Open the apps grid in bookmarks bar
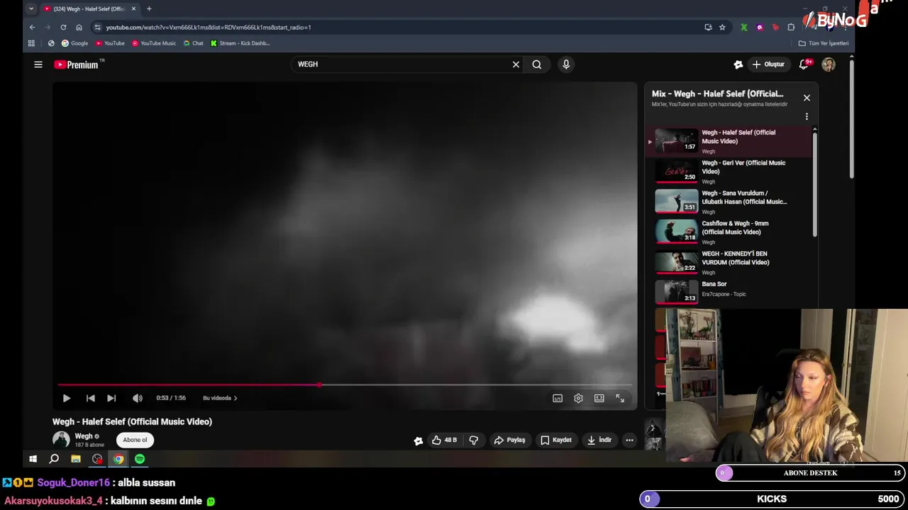The image size is (908, 510). [x=31, y=43]
